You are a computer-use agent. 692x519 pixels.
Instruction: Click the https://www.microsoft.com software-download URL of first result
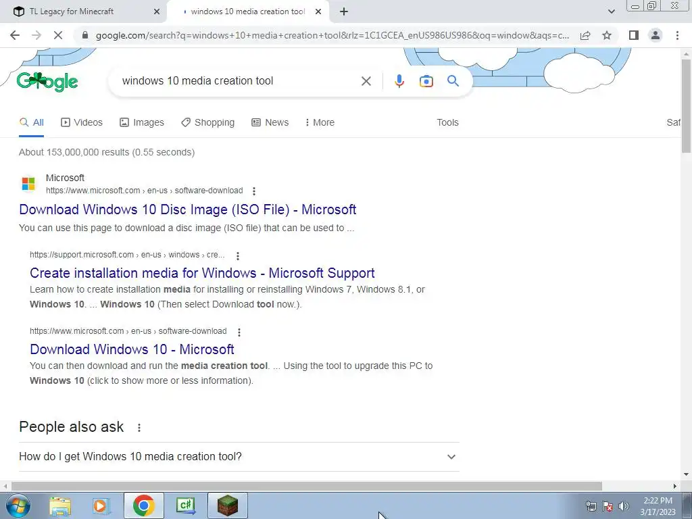(145, 191)
